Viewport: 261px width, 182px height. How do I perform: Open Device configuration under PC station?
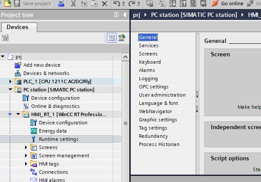point(55,98)
